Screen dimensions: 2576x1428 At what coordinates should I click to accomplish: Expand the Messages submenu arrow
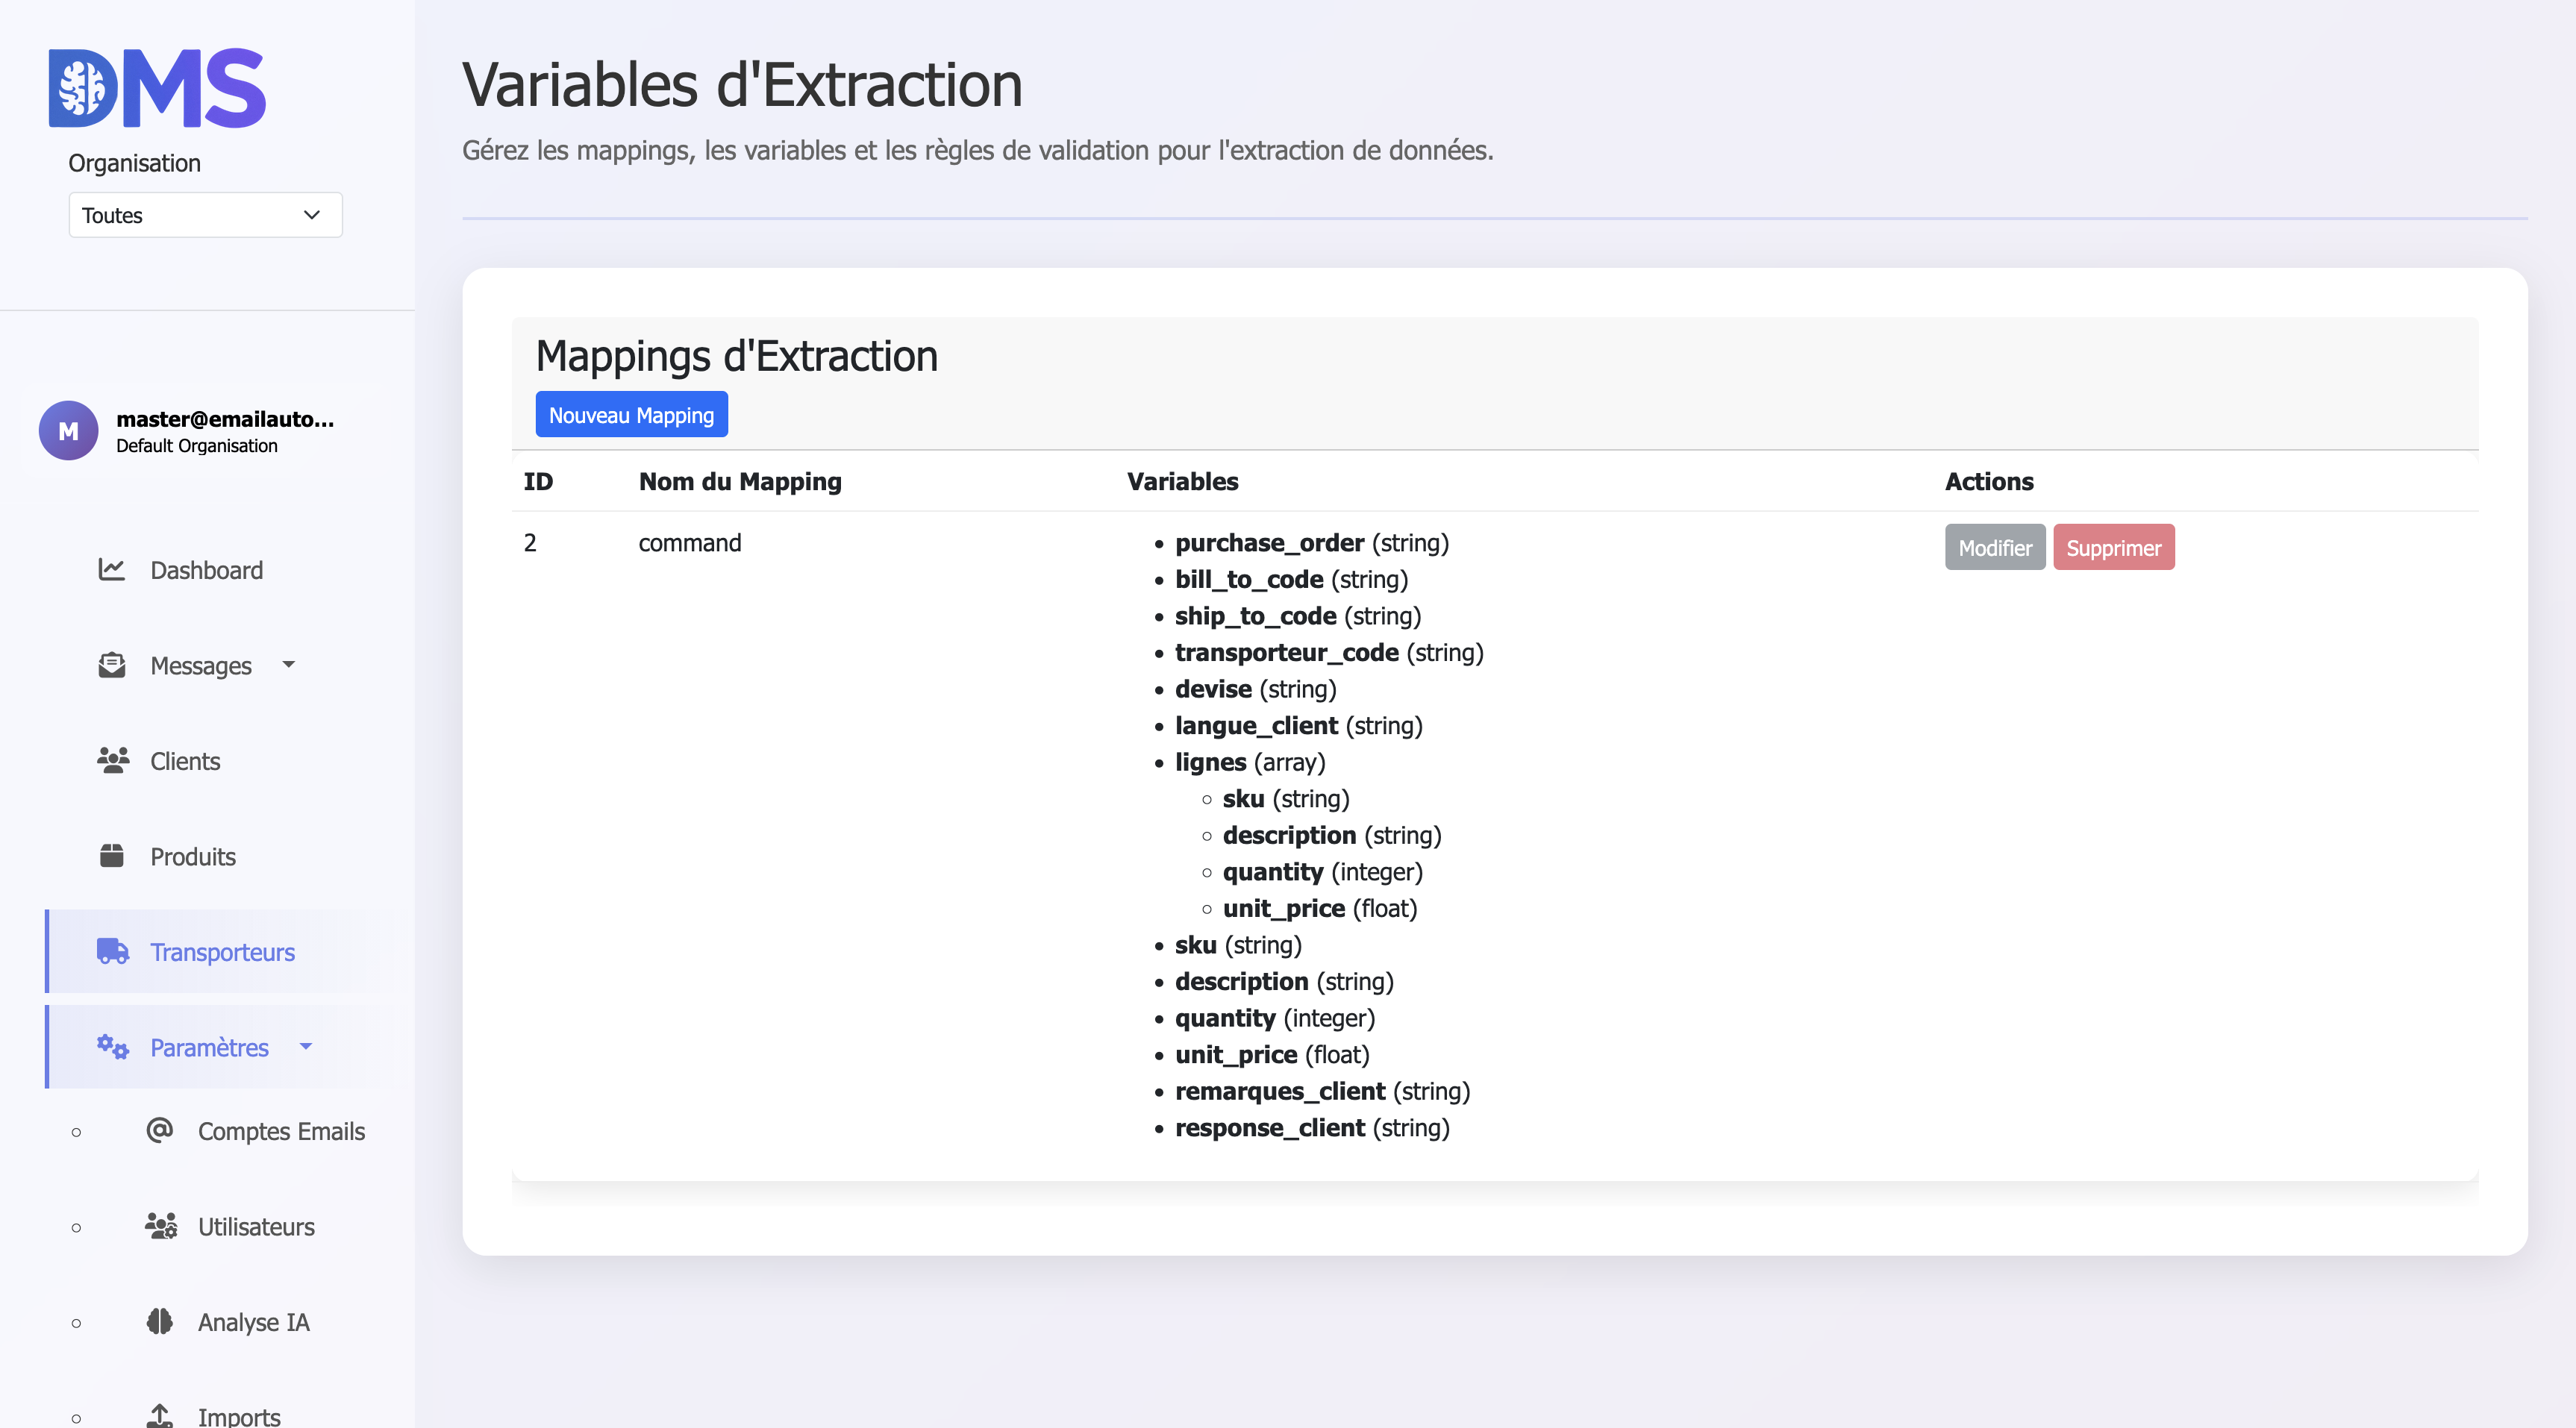pos(289,664)
